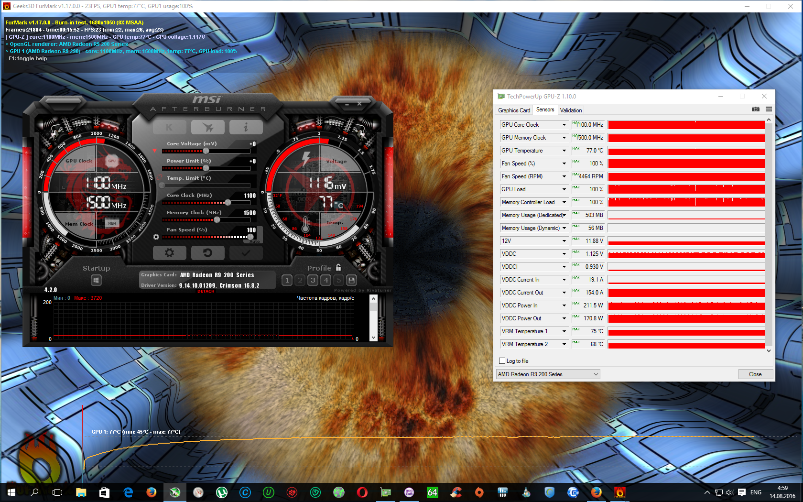Open the GPU-Z hamburger menu
The width and height of the screenshot is (803, 502).
tap(769, 109)
